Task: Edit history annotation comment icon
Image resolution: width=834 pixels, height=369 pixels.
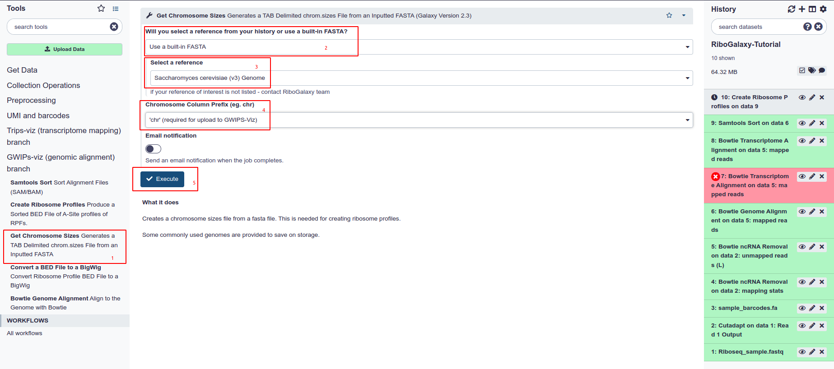Action: 822,70
